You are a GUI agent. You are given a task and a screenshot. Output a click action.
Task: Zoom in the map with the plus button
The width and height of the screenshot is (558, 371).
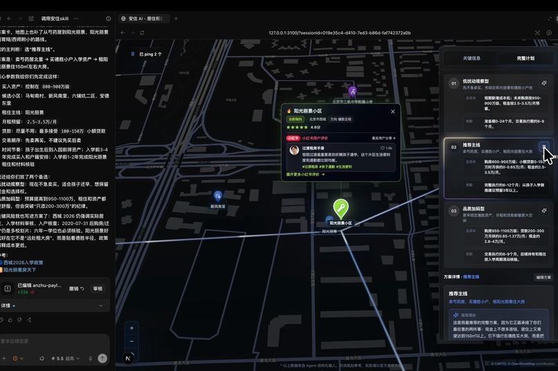(132, 328)
